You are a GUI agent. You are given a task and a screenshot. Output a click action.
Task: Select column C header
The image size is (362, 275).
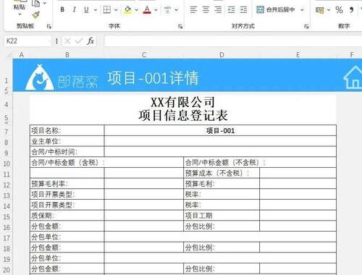[x=144, y=55]
